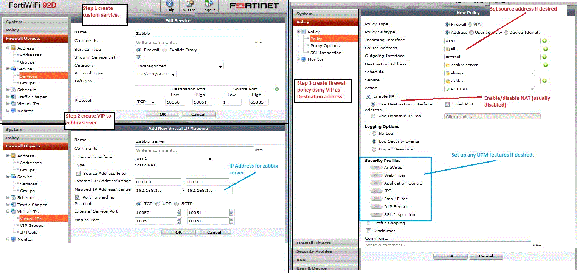577x273 pixels.
Task: Cancel the Edit Service dialog
Action: 198,114
